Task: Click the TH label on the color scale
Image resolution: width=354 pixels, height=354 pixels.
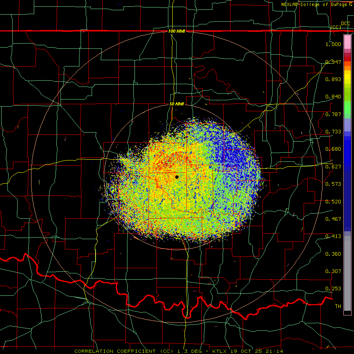Action: click(x=338, y=306)
